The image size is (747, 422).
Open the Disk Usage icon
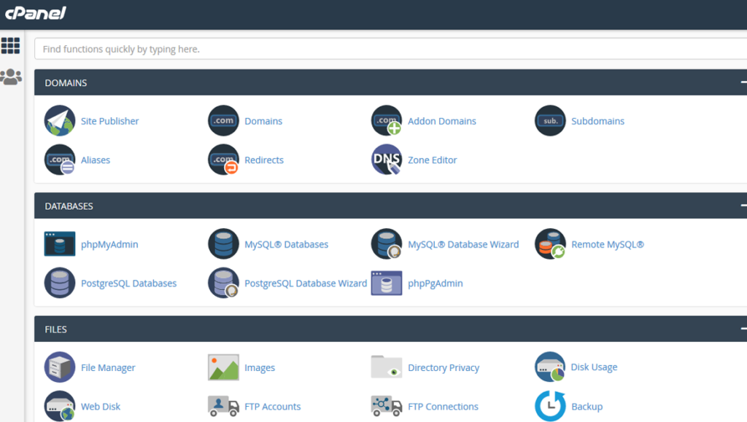550,367
